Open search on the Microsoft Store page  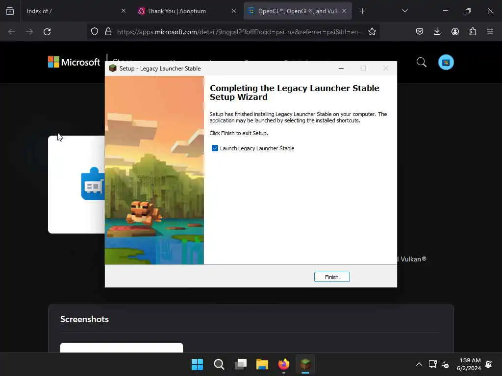pos(421,62)
